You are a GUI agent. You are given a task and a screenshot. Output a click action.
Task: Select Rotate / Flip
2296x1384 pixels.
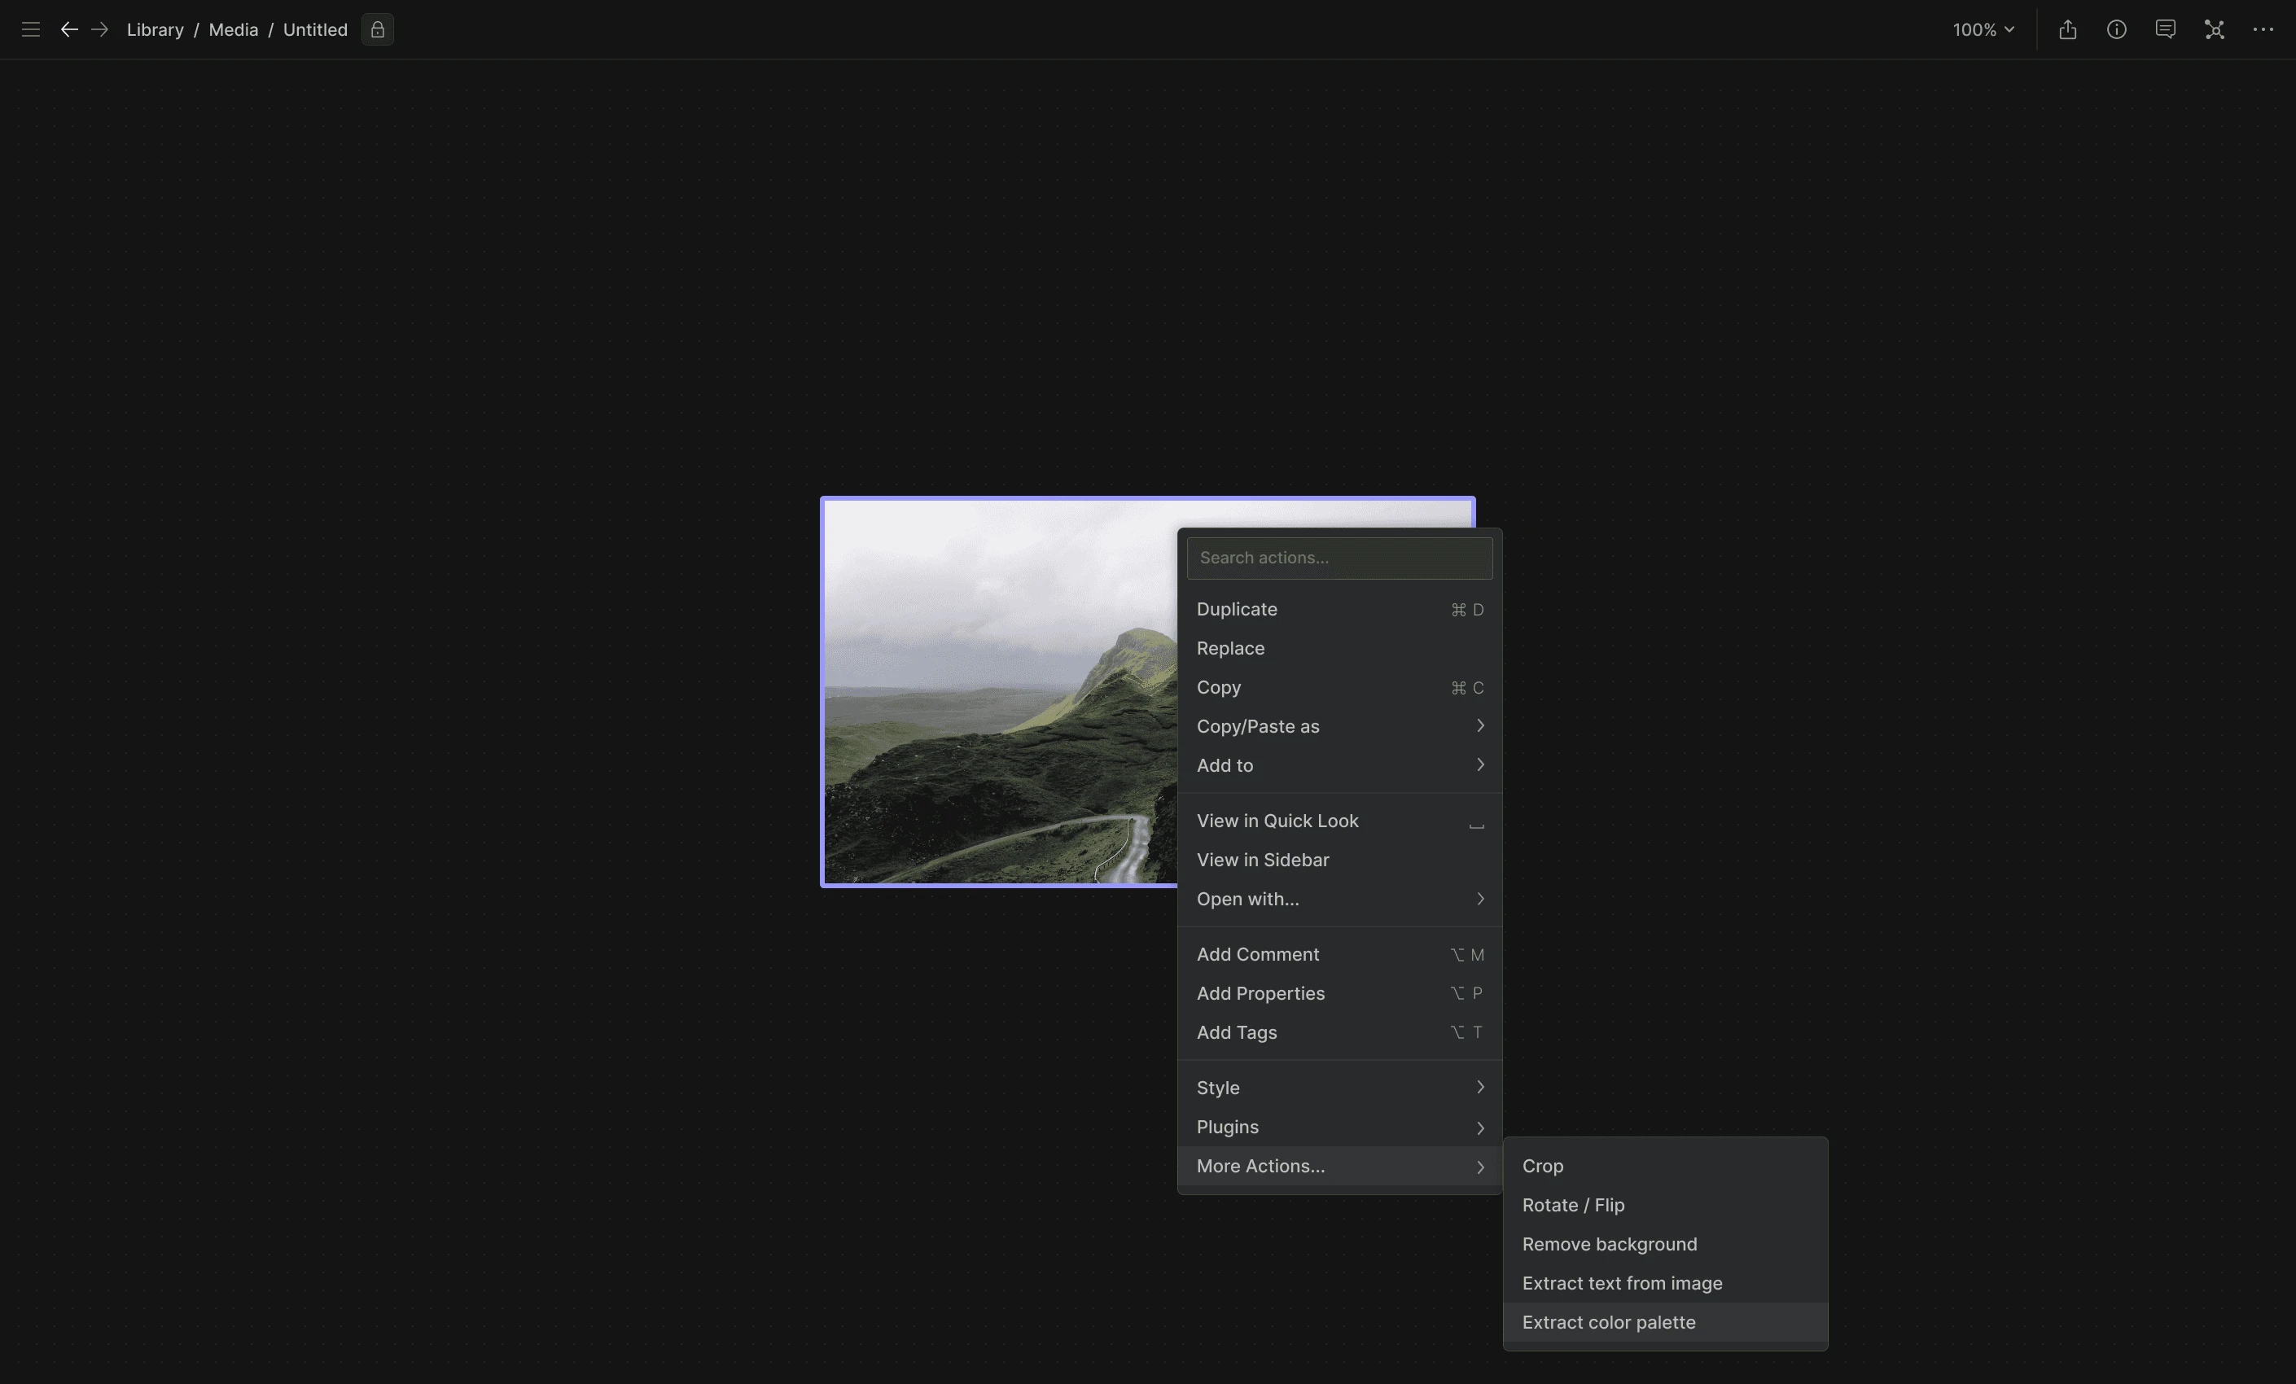(x=1665, y=1205)
